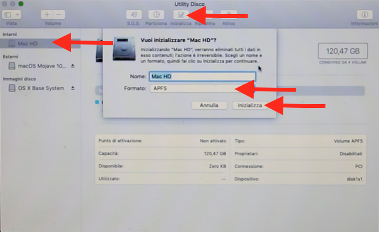Click the large 120,47 GB size box
The height and width of the screenshot is (232, 379).
[x=343, y=51]
